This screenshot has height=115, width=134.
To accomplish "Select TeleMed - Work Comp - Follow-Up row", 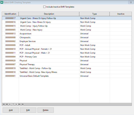I will (67, 68).
